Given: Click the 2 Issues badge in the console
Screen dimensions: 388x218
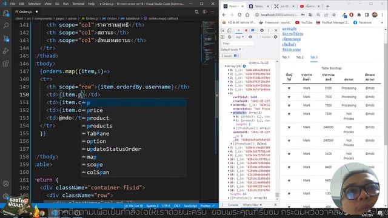Looking at the screenshot, I should click(x=230, y=56).
